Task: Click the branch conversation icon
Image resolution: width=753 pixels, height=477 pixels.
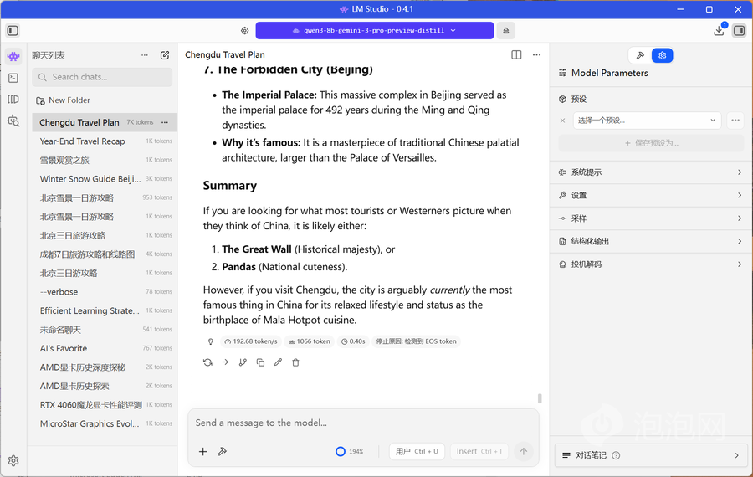Action: 243,362
